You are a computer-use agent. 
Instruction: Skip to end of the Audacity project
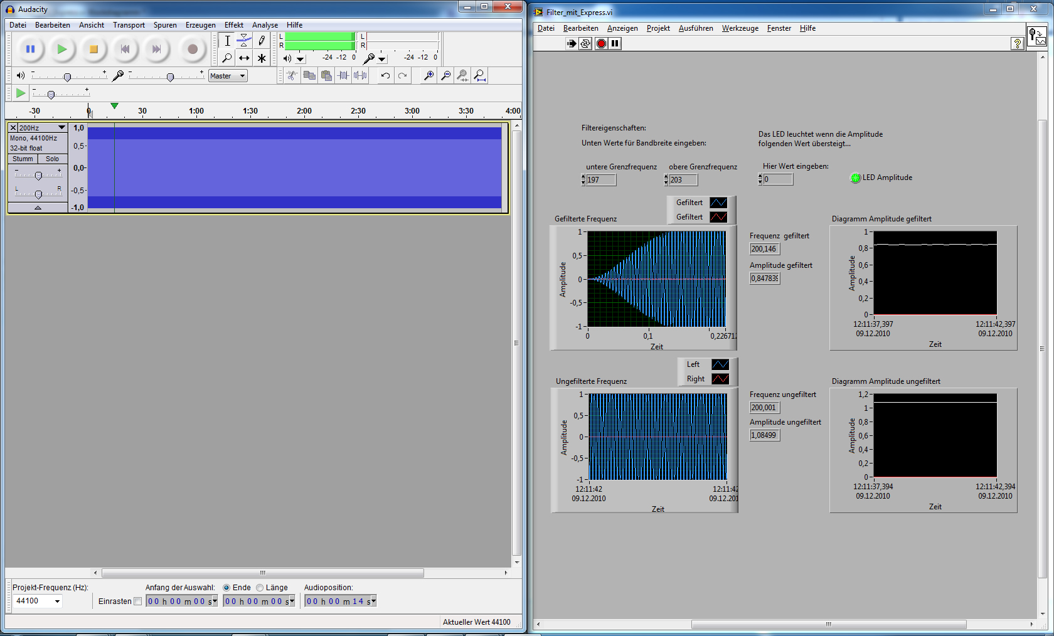coord(157,49)
